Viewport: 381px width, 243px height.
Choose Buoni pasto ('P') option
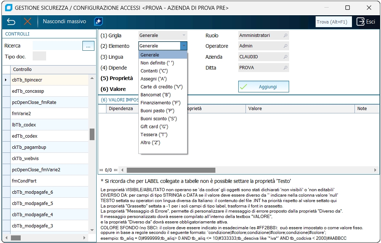coord(163,111)
